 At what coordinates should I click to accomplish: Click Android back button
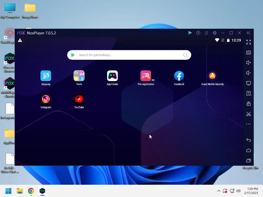click(249, 140)
